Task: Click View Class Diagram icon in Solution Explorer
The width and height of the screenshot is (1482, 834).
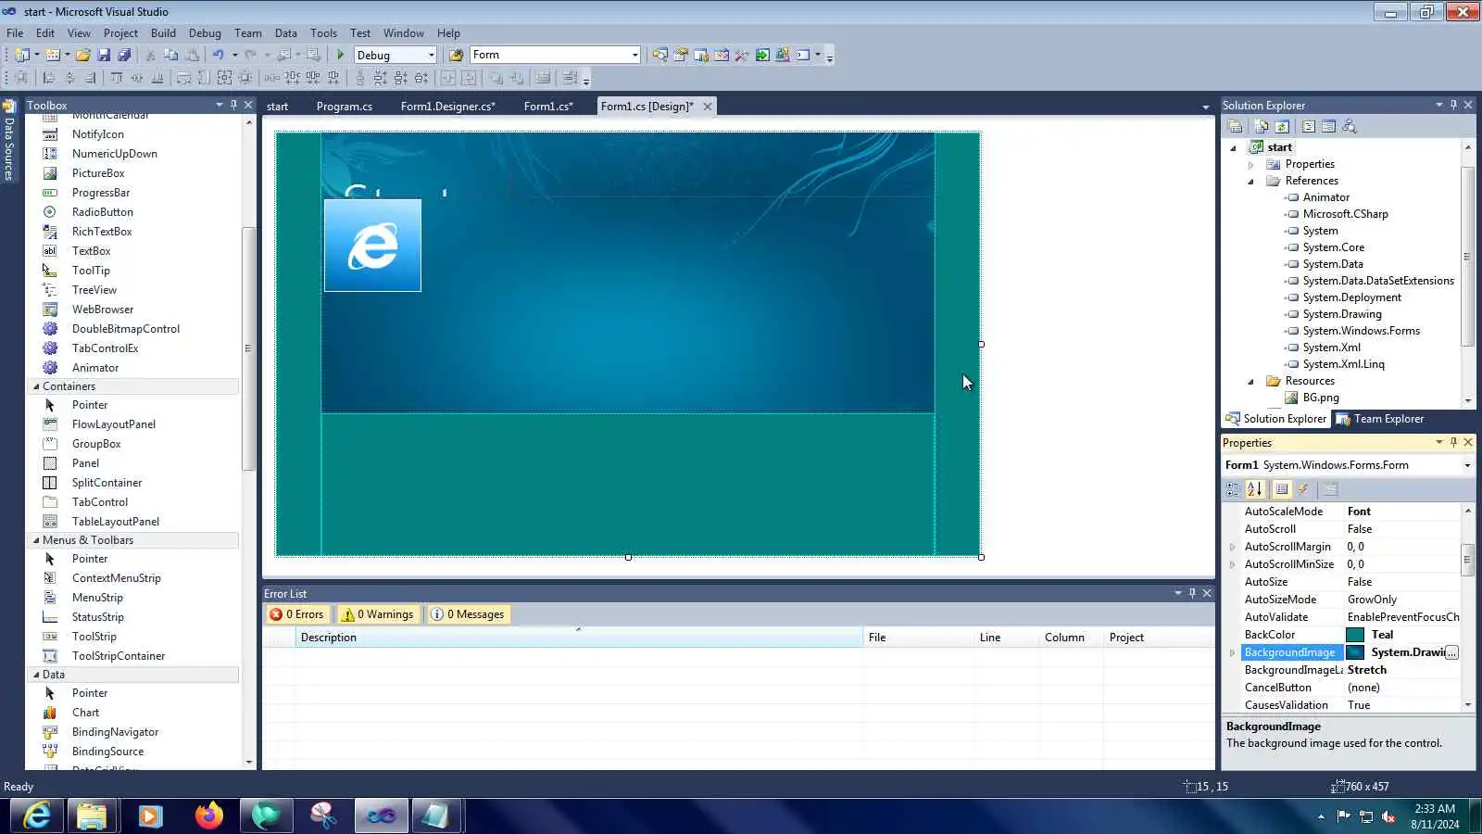Action: [x=1349, y=127]
